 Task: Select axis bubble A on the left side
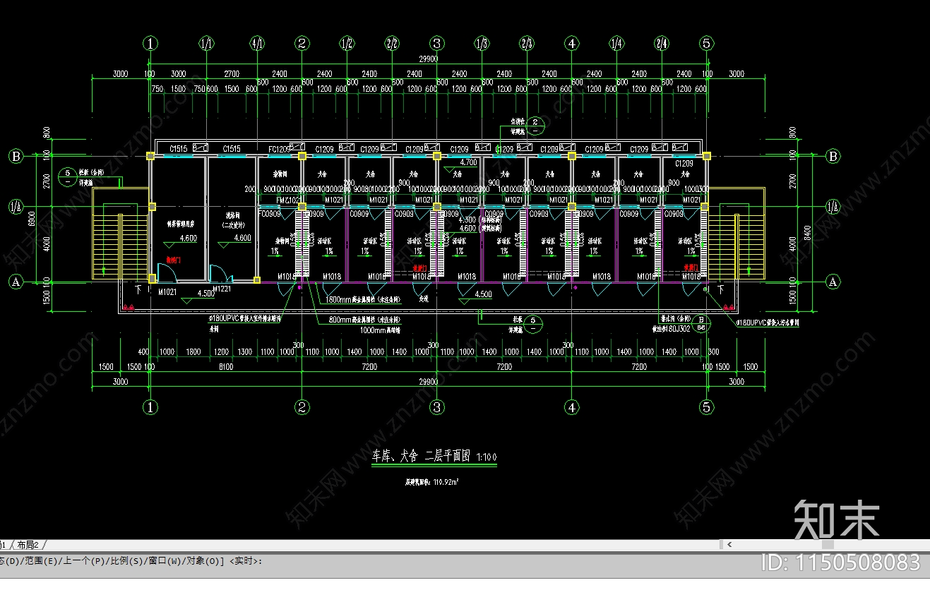[16, 282]
